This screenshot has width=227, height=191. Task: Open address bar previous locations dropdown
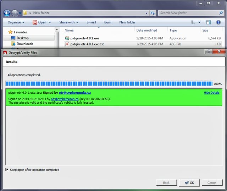coord(146,13)
